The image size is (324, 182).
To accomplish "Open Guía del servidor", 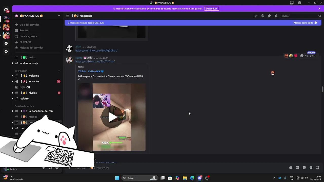I will coord(29,25).
